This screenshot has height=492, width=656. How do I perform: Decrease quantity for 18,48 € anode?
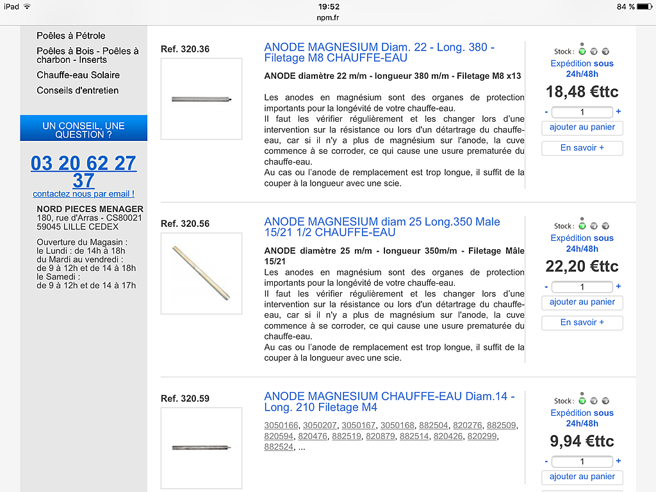[546, 111]
